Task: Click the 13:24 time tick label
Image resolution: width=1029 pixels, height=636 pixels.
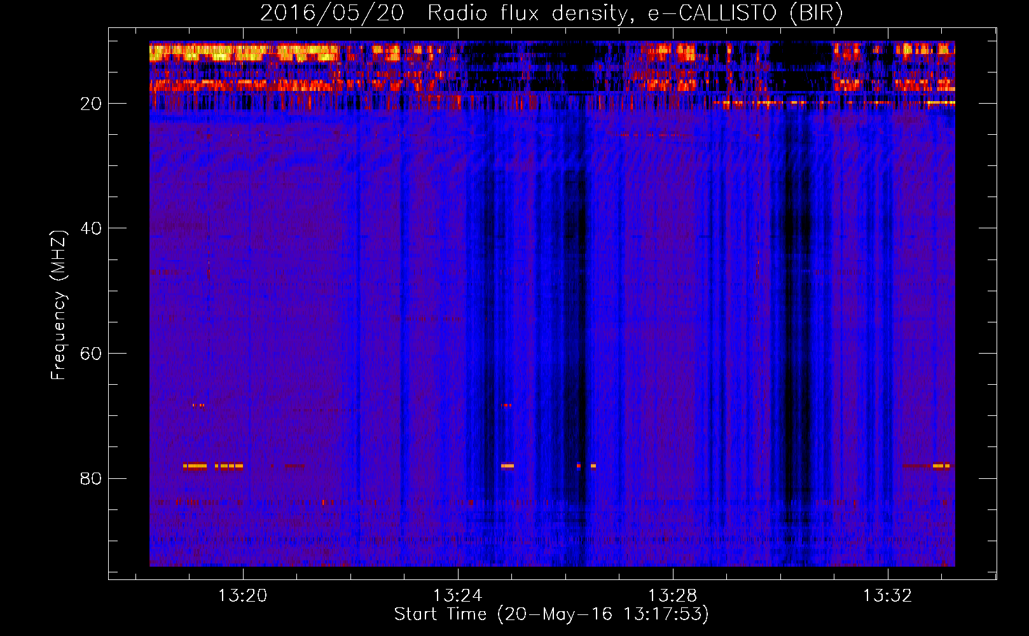Action: point(457,596)
